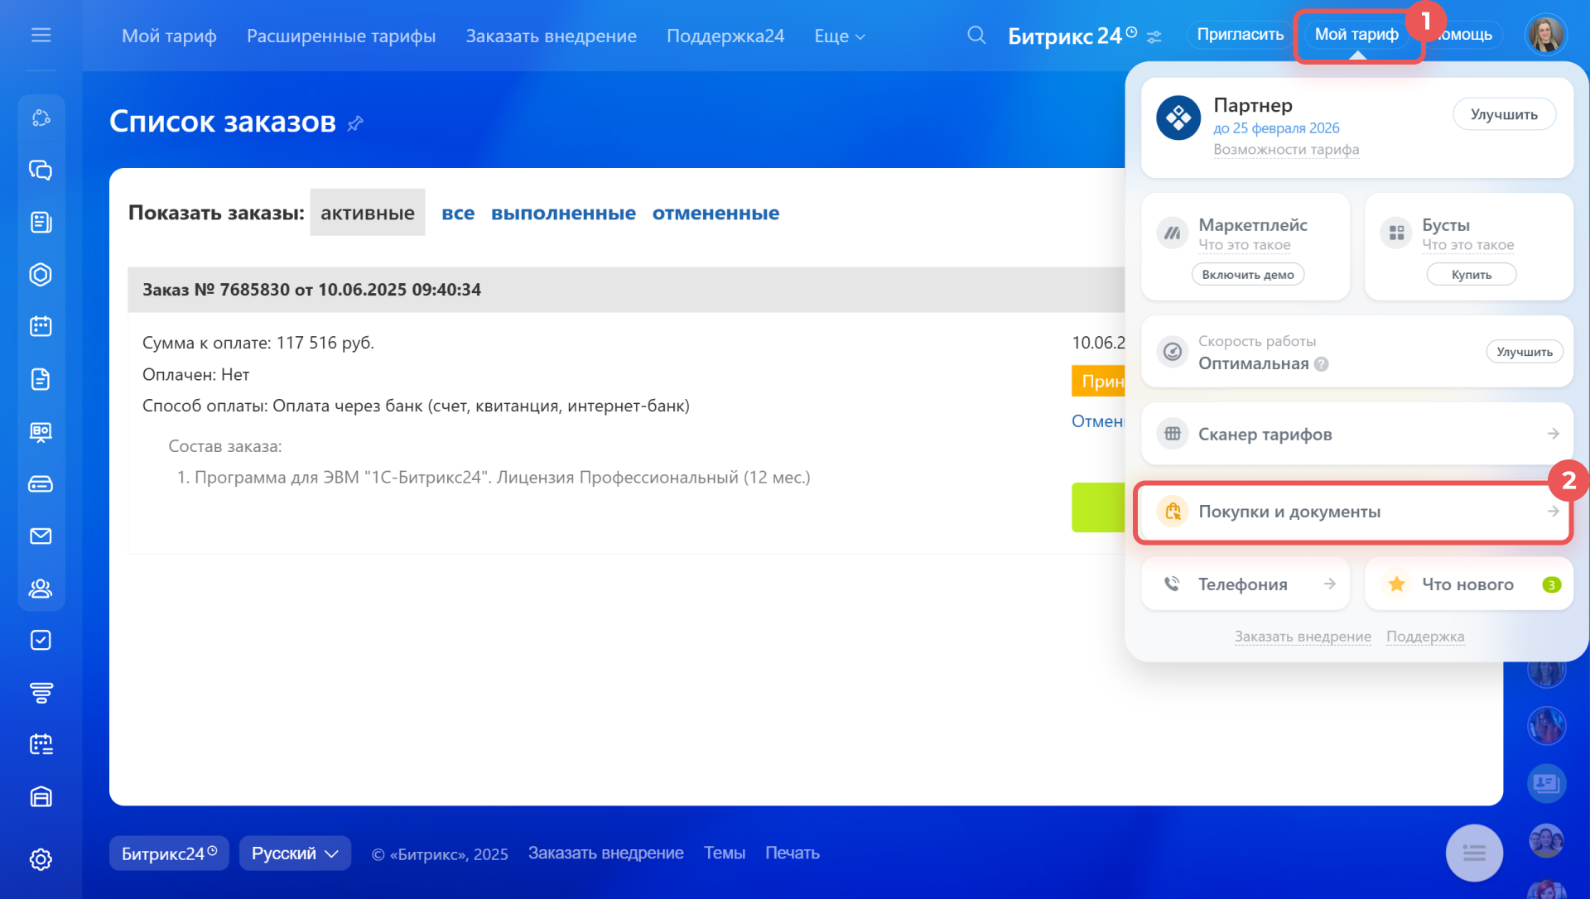Open the calendar sidebar icon
Image resolution: width=1590 pixels, height=899 pixels.
41,327
